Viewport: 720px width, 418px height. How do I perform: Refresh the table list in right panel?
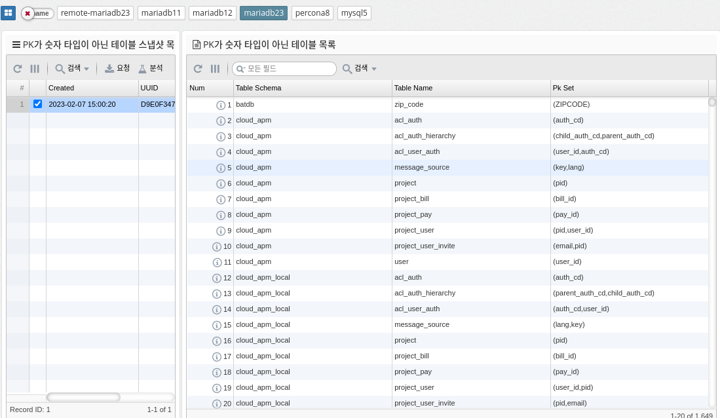coord(198,69)
